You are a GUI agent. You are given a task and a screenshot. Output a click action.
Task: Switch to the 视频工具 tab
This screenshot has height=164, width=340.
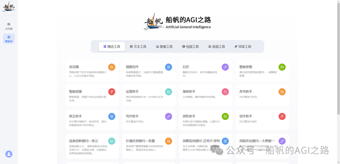pos(190,46)
